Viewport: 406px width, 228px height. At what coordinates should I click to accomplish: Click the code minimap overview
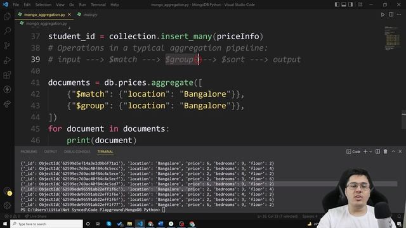[392, 38]
